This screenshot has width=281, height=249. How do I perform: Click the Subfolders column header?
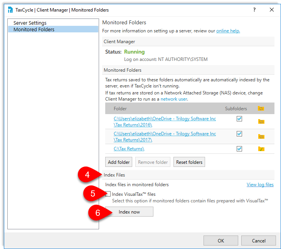point(236,109)
